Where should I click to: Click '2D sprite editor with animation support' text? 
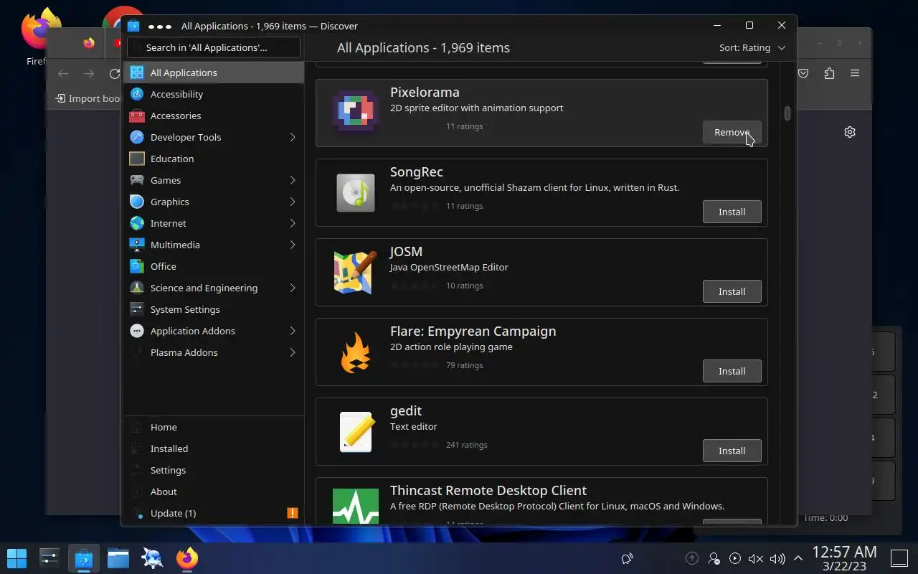pyautogui.click(x=476, y=108)
